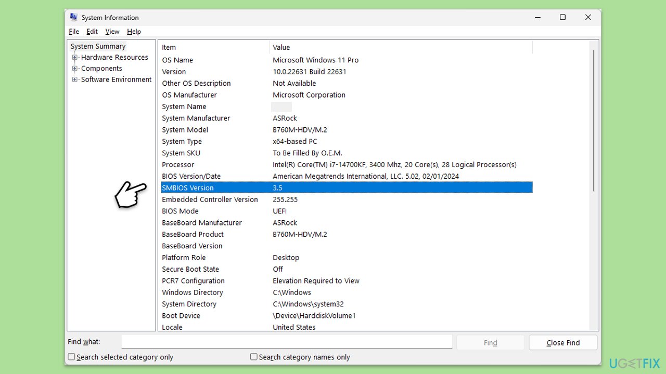Image resolution: width=666 pixels, height=374 pixels.
Task: Click the value 10.0.22631 Build 22631
Action: tap(309, 72)
